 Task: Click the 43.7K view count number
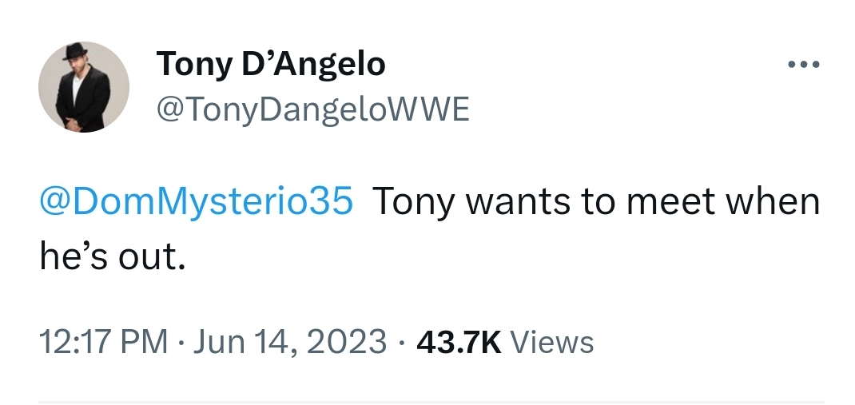click(459, 342)
